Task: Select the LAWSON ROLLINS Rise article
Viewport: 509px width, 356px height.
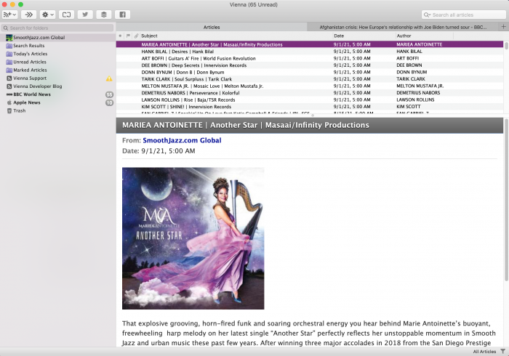Action: tap(310, 100)
